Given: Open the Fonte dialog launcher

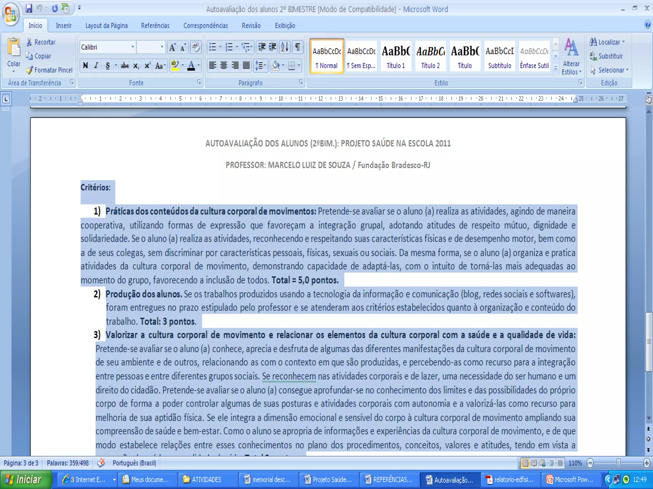Looking at the screenshot, I should 199,82.
